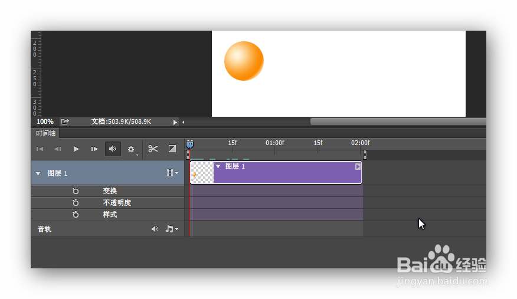Step forward to next frame
Viewport: 517px width, 299px height.
(x=94, y=149)
